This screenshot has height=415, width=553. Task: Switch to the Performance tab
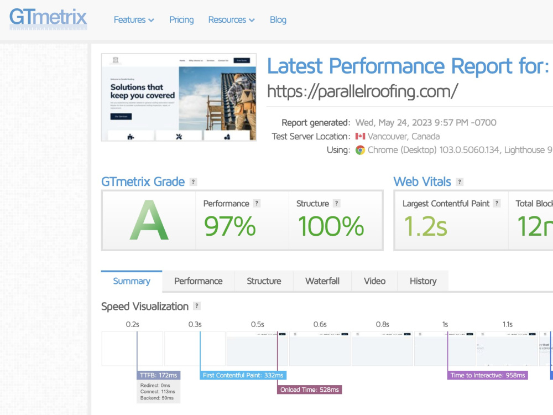(x=198, y=281)
